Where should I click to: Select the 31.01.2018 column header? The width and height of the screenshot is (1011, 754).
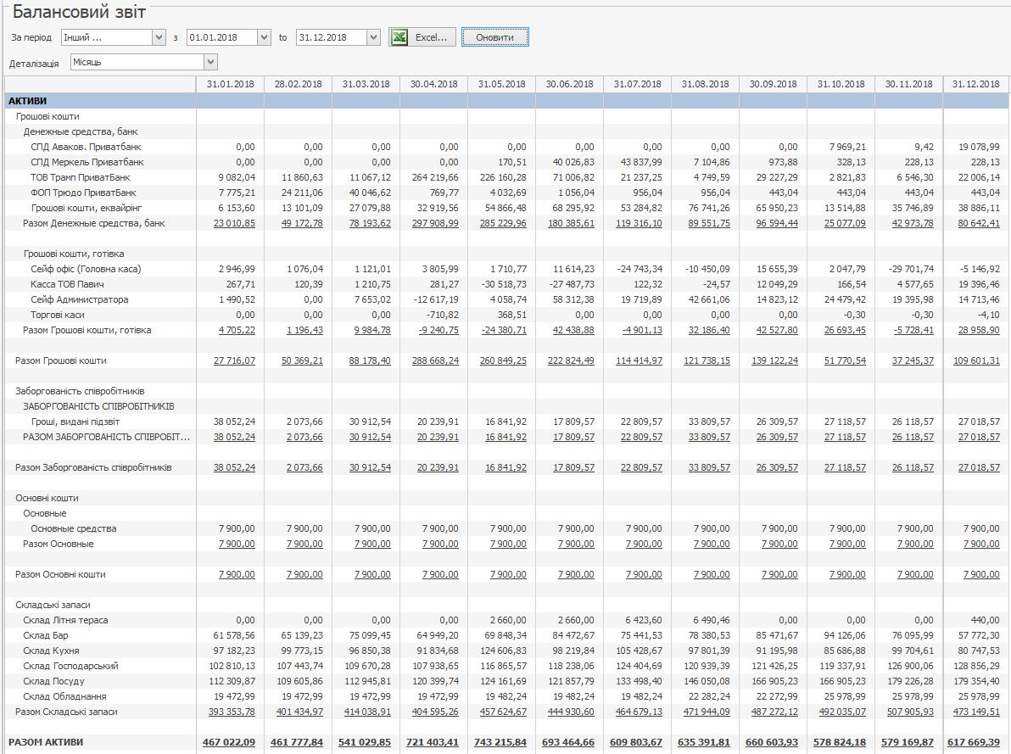(230, 84)
